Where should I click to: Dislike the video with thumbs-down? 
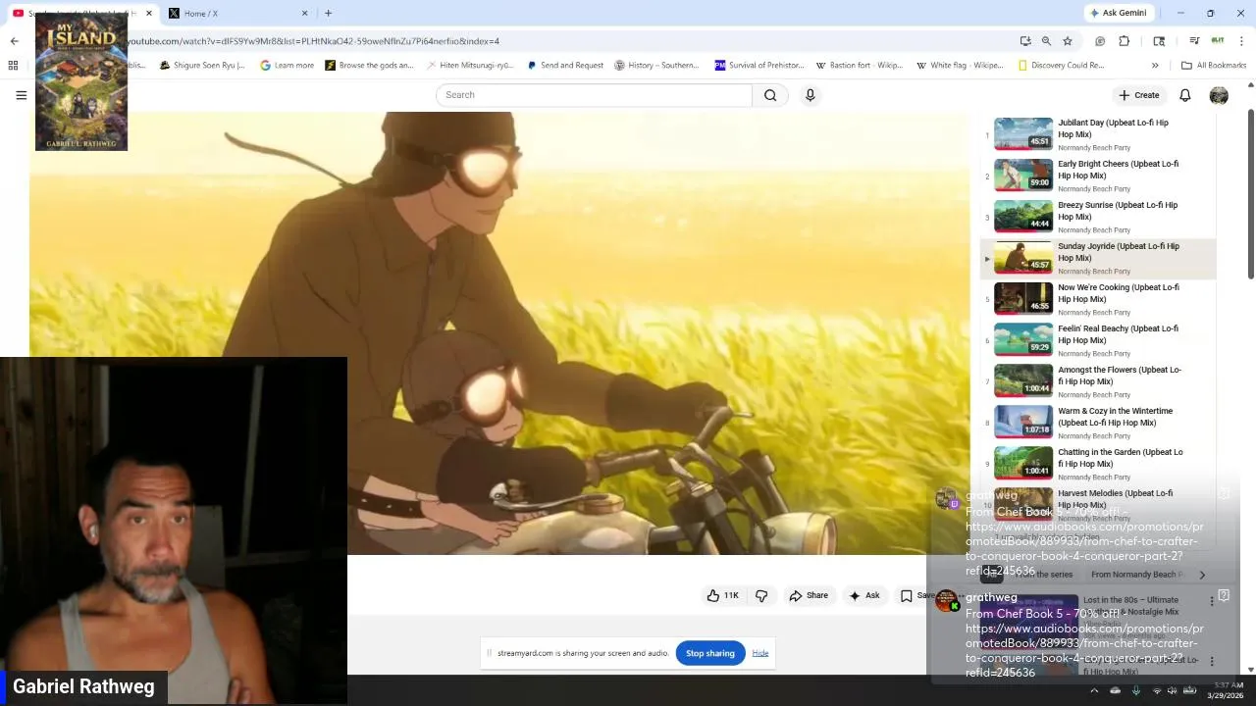tap(761, 595)
